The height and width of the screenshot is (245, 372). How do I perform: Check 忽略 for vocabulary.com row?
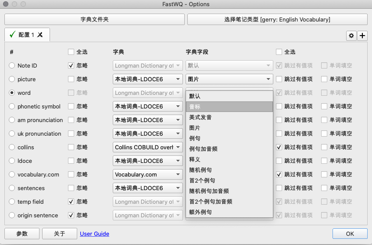coord(71,174)
